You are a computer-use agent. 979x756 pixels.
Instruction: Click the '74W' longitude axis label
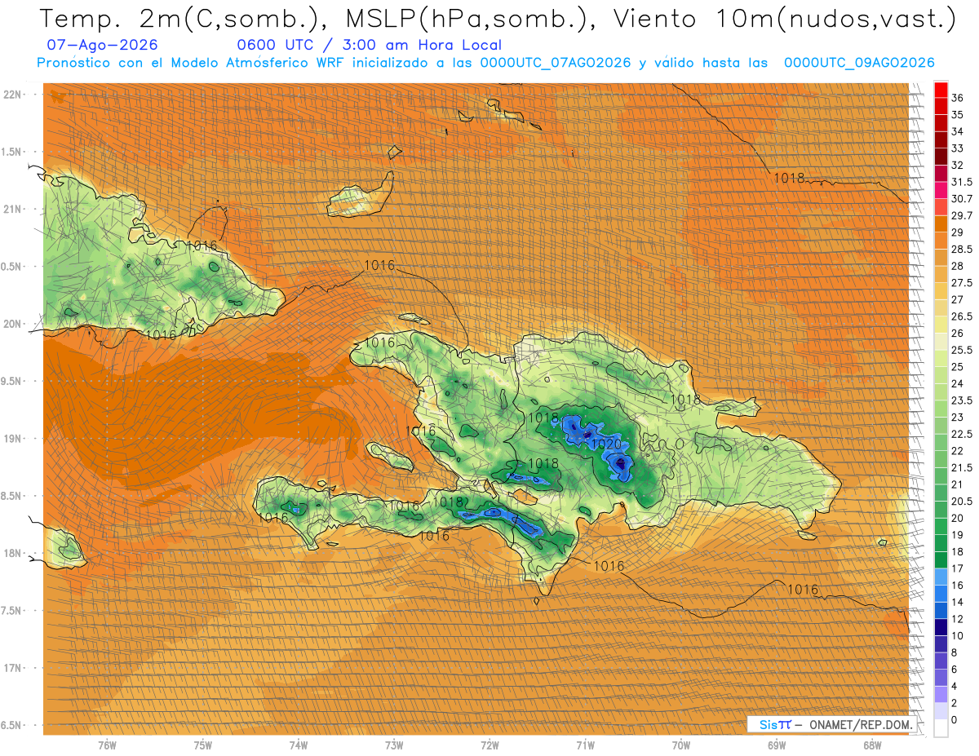coord(298,745)
